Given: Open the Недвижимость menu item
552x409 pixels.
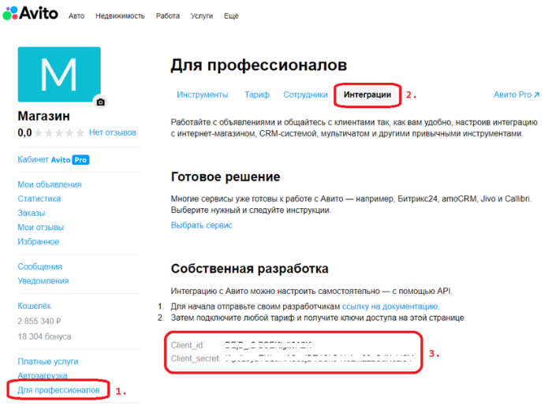Looking at the screenshot, I should pos(120,16).
